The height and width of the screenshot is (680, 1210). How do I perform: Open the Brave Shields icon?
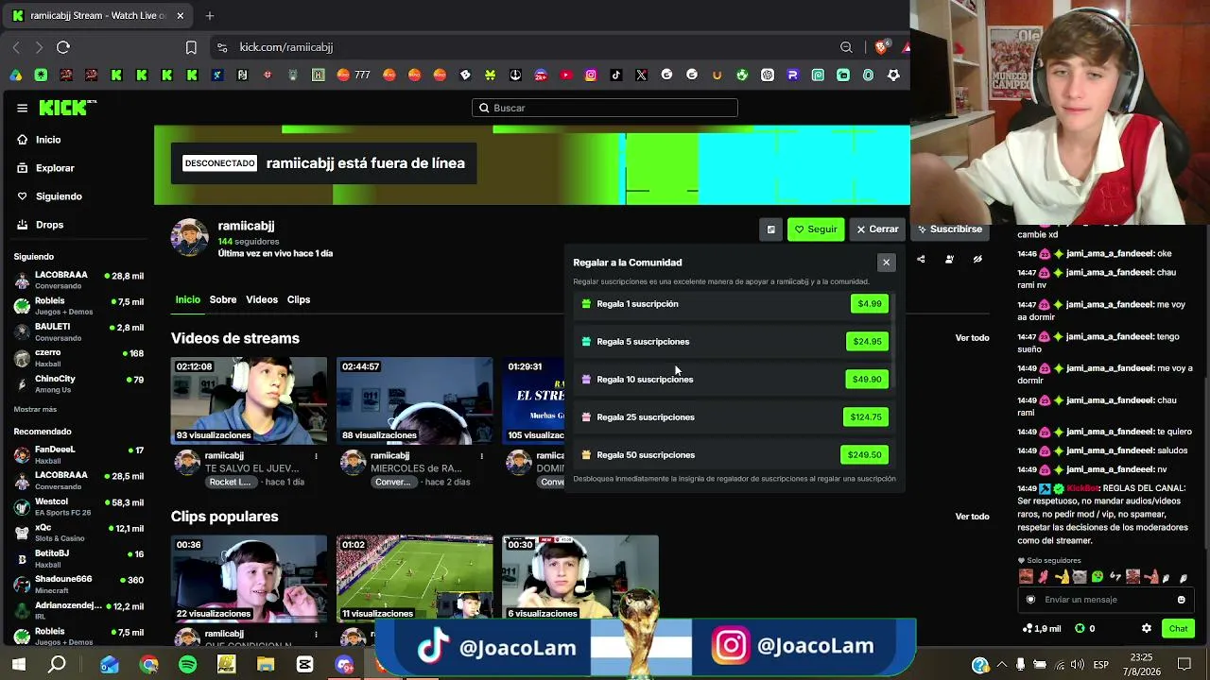tap(882, 46)
